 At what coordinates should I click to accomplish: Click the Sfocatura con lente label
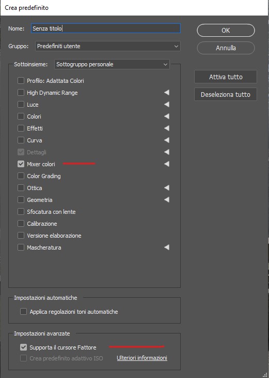coord(51,212)
